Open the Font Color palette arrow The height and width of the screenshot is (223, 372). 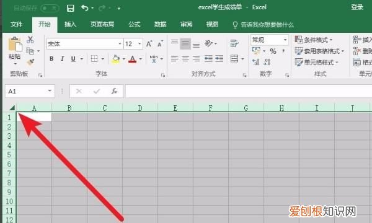[x=141, y=58]
